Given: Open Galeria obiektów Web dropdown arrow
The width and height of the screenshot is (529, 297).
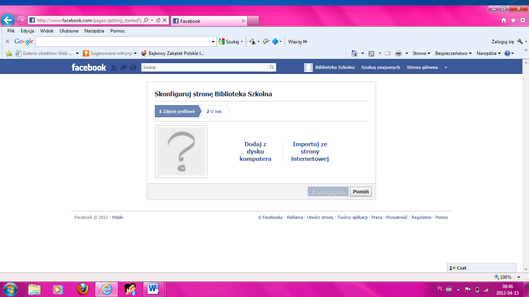Looking at the screenshot, I should pos(77,53).
